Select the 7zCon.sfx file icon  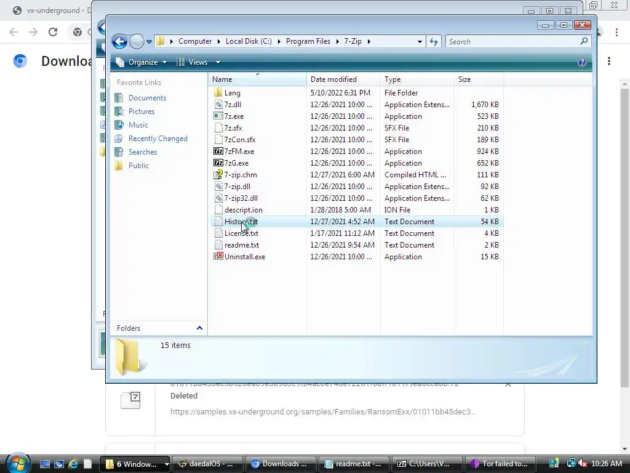coord(218,140)
